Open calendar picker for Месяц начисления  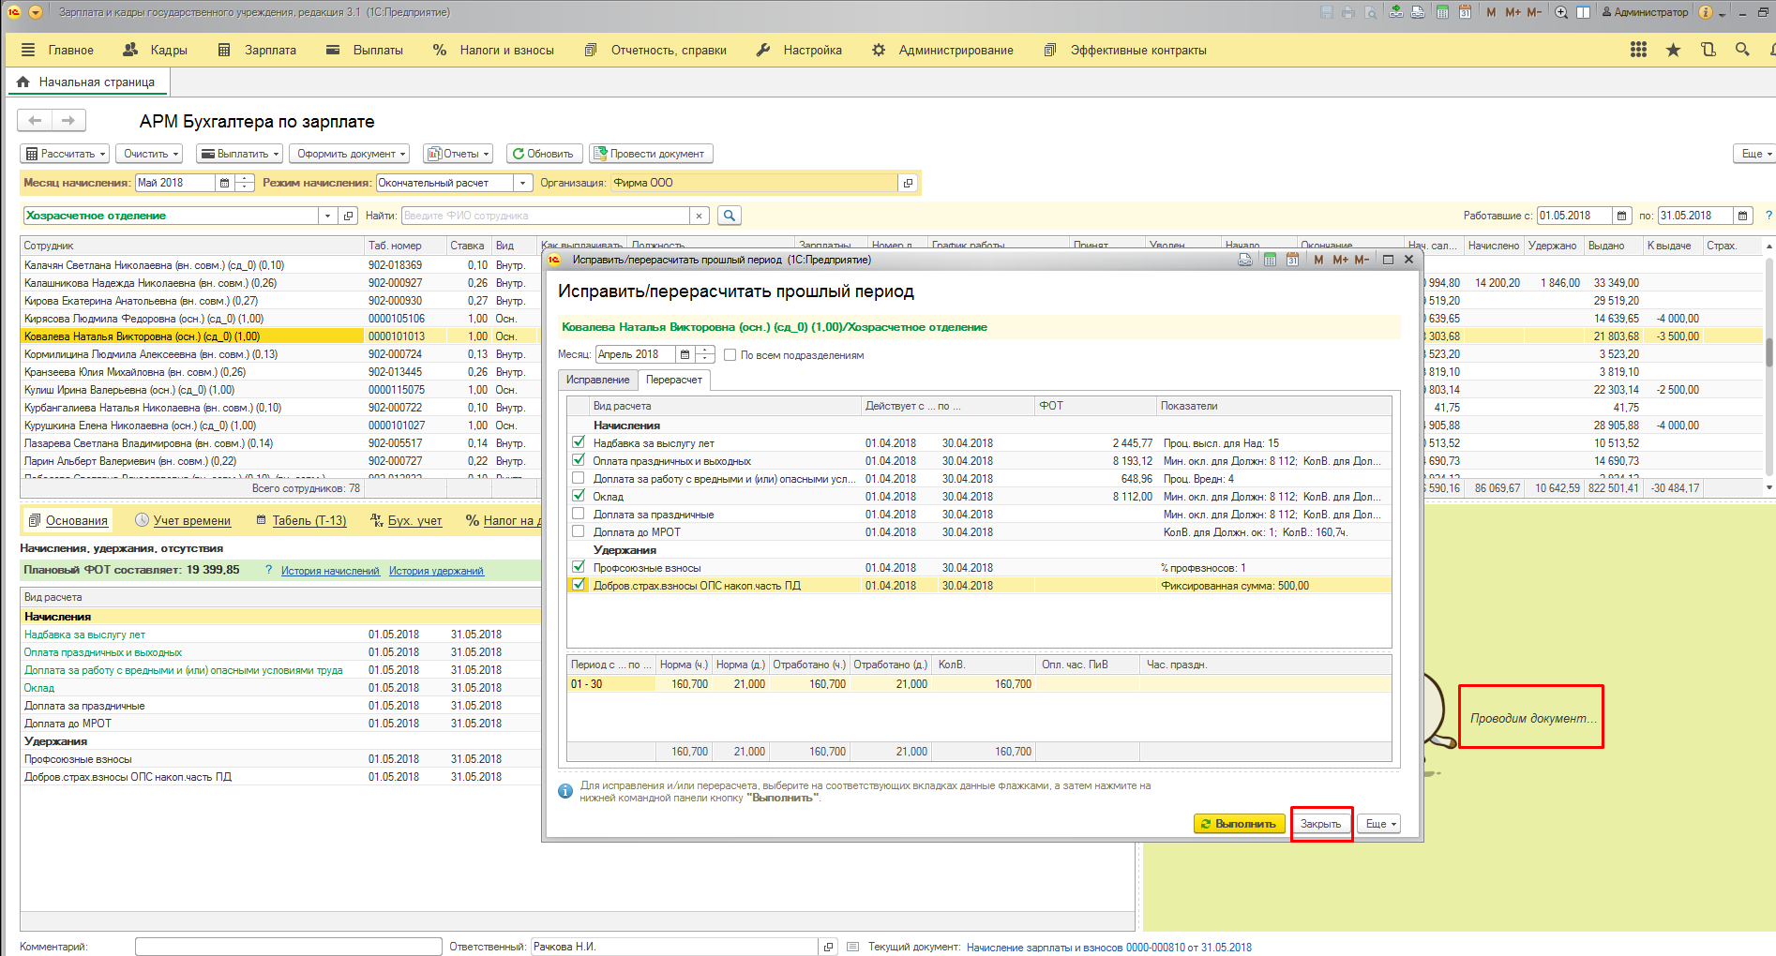[x=224, y=183]
